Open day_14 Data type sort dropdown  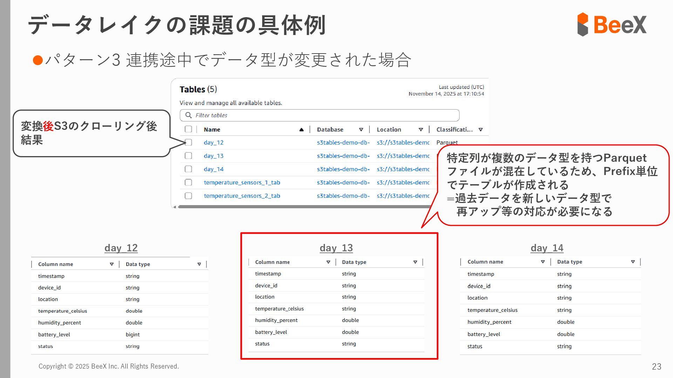click(x=633, y=262)
